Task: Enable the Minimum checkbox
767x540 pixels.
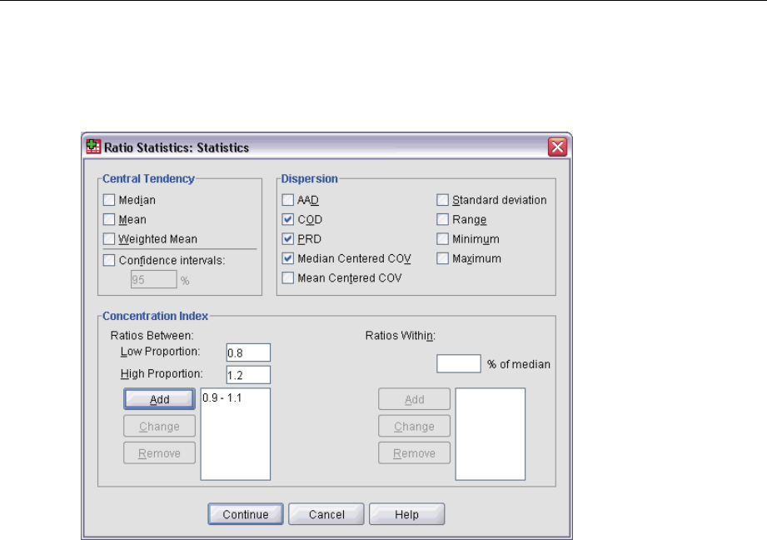Action: pos(443,239)
